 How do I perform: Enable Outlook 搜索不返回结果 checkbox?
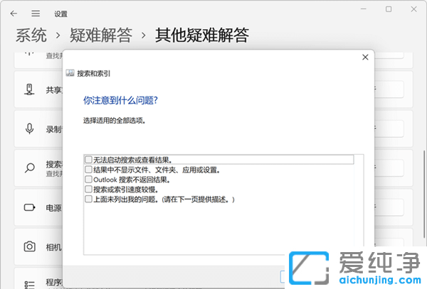[88, 180]
